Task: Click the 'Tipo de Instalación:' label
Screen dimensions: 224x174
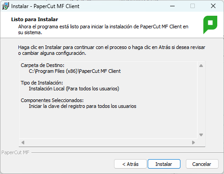Action: point(42,83)
